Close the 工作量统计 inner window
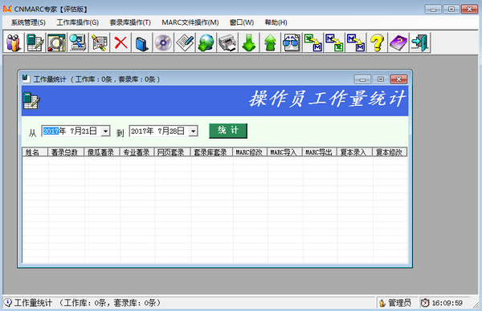The image size is (482, 311). (x=398, y=79)
